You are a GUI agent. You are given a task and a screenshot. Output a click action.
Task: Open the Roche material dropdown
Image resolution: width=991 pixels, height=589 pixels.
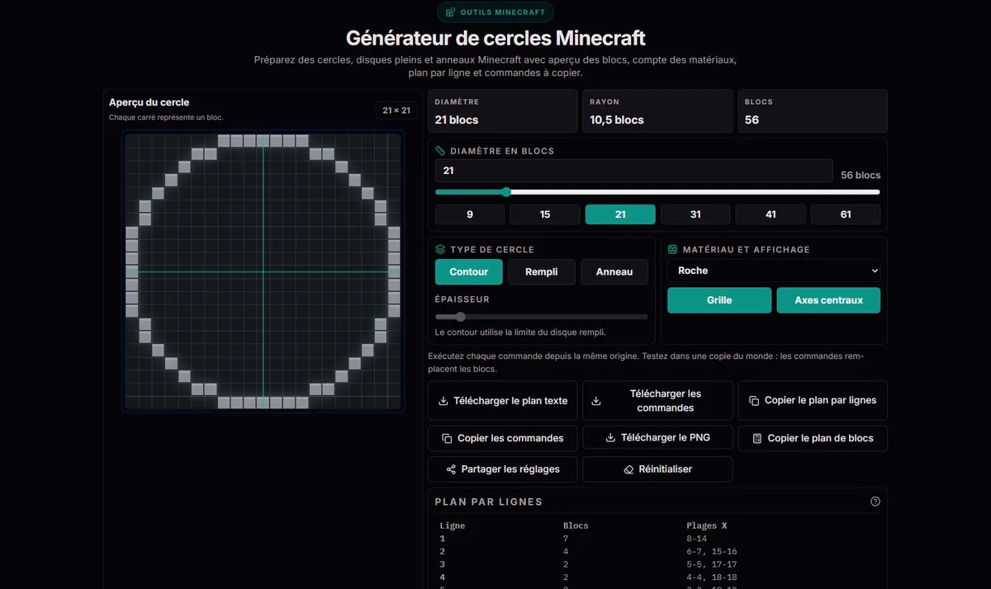coord(774,271)
